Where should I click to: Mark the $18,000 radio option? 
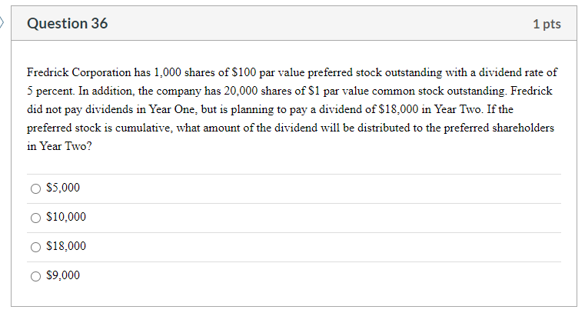[35, 247]
